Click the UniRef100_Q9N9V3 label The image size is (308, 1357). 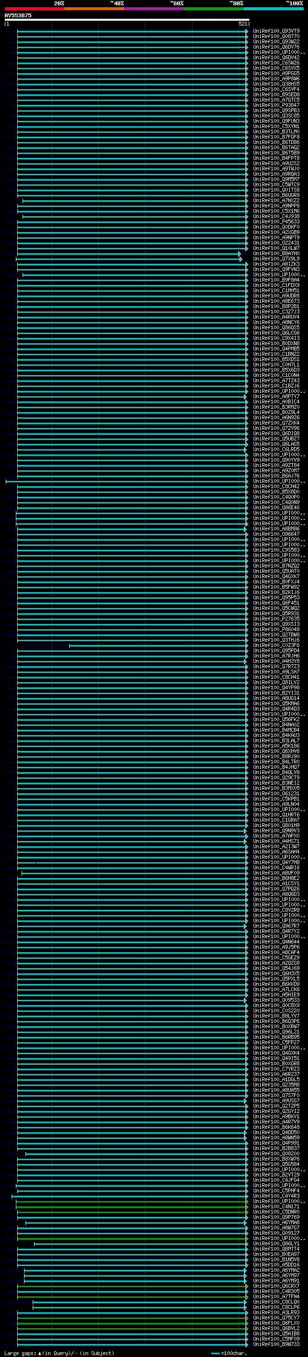(x=276, y=831)
